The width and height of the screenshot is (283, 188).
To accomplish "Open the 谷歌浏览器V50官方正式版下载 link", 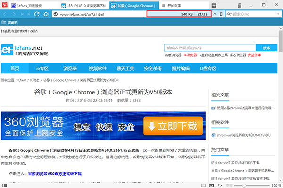I will (x=55, y=174).
